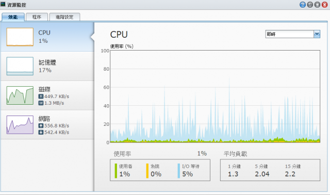Click the memory mini graph thumbnail

pos(20,66)
